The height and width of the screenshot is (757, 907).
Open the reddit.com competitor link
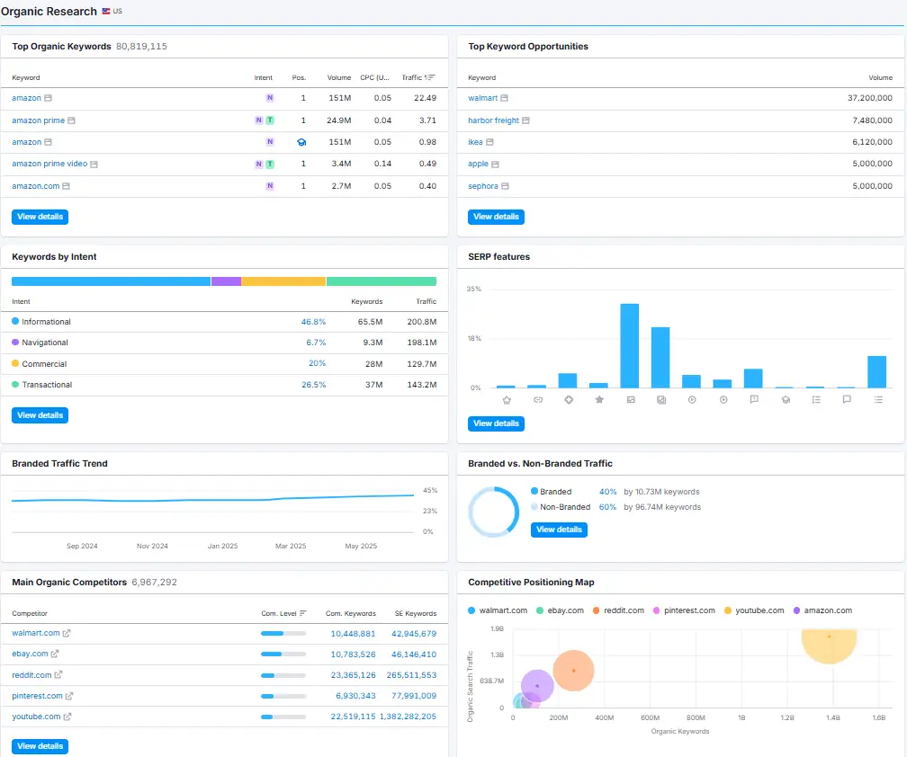click(31, 675)
